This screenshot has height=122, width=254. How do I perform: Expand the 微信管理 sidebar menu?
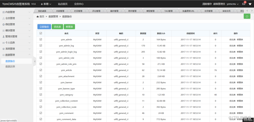(16, 24)
